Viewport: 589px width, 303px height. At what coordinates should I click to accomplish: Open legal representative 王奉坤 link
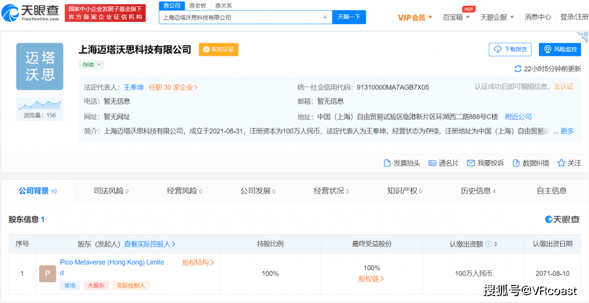pyautogui.click(x=133, y=88)
